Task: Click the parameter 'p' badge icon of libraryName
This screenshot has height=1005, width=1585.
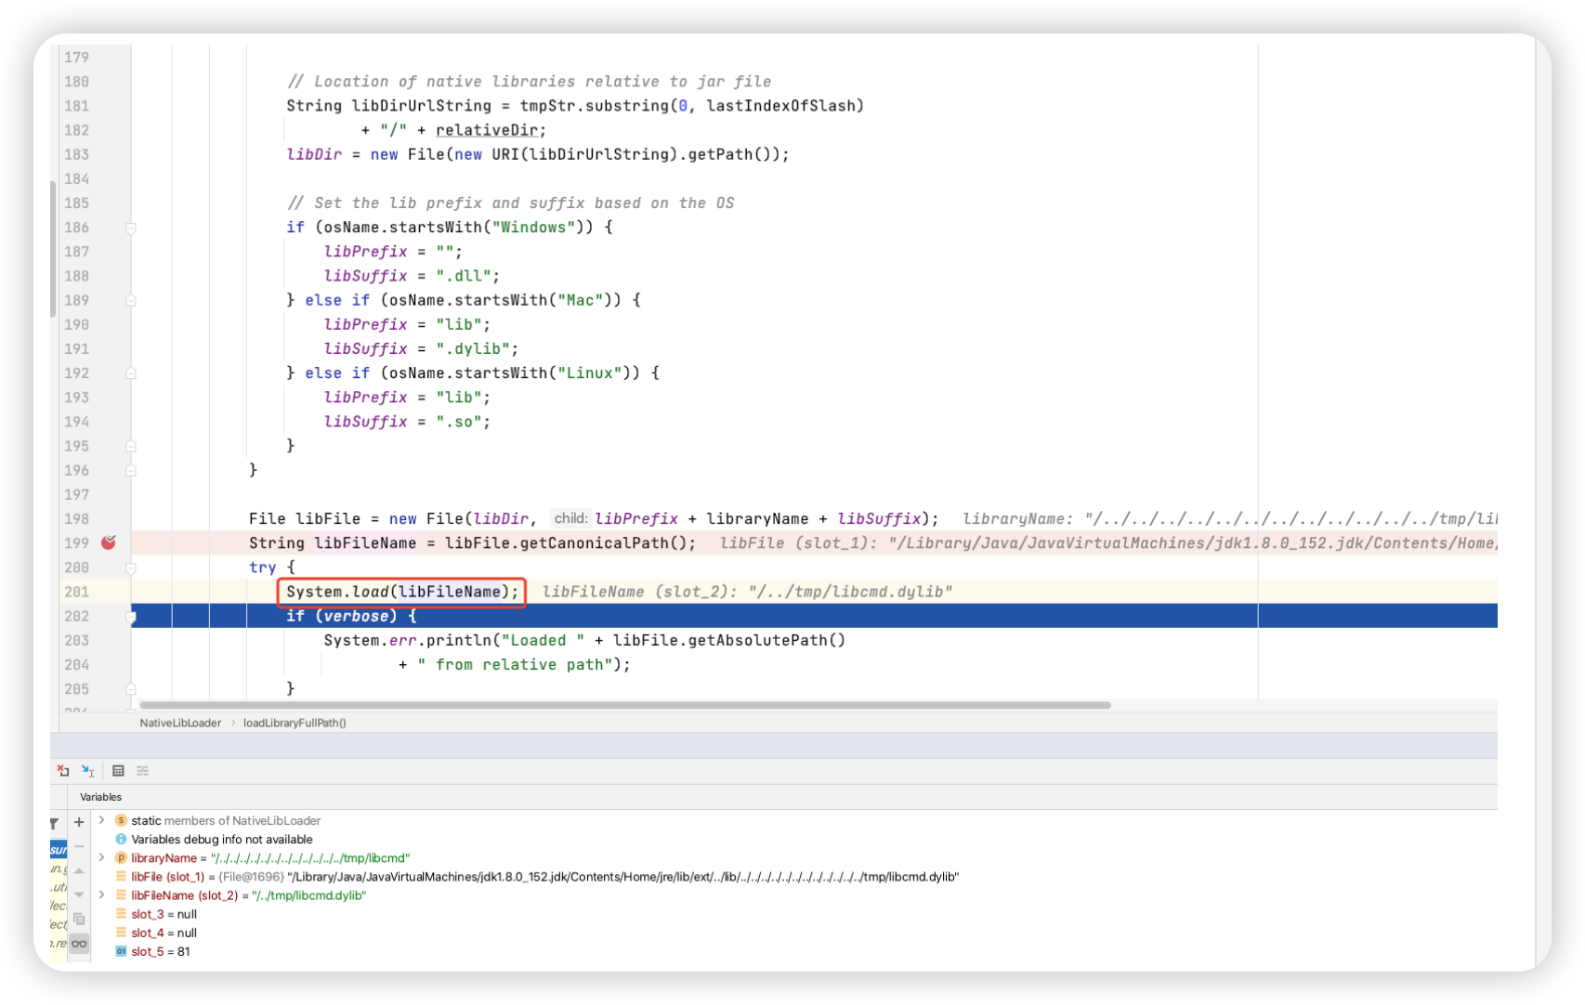Action: [x=121, y=857]
